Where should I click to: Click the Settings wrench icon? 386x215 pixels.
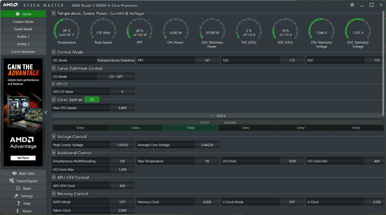tap(16, 196)
